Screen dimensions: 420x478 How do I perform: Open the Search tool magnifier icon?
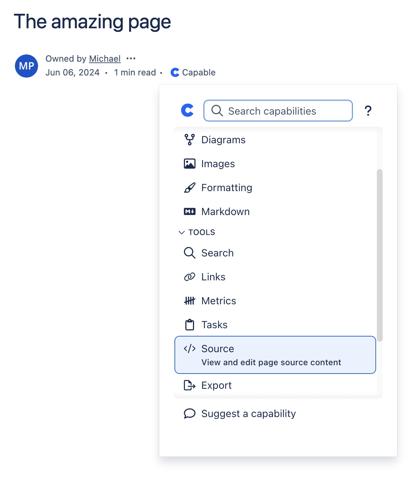[x=189, y=253]
